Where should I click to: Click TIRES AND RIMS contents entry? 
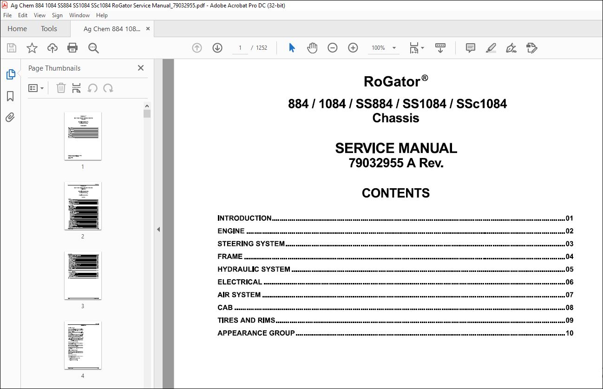pos(395,320)
